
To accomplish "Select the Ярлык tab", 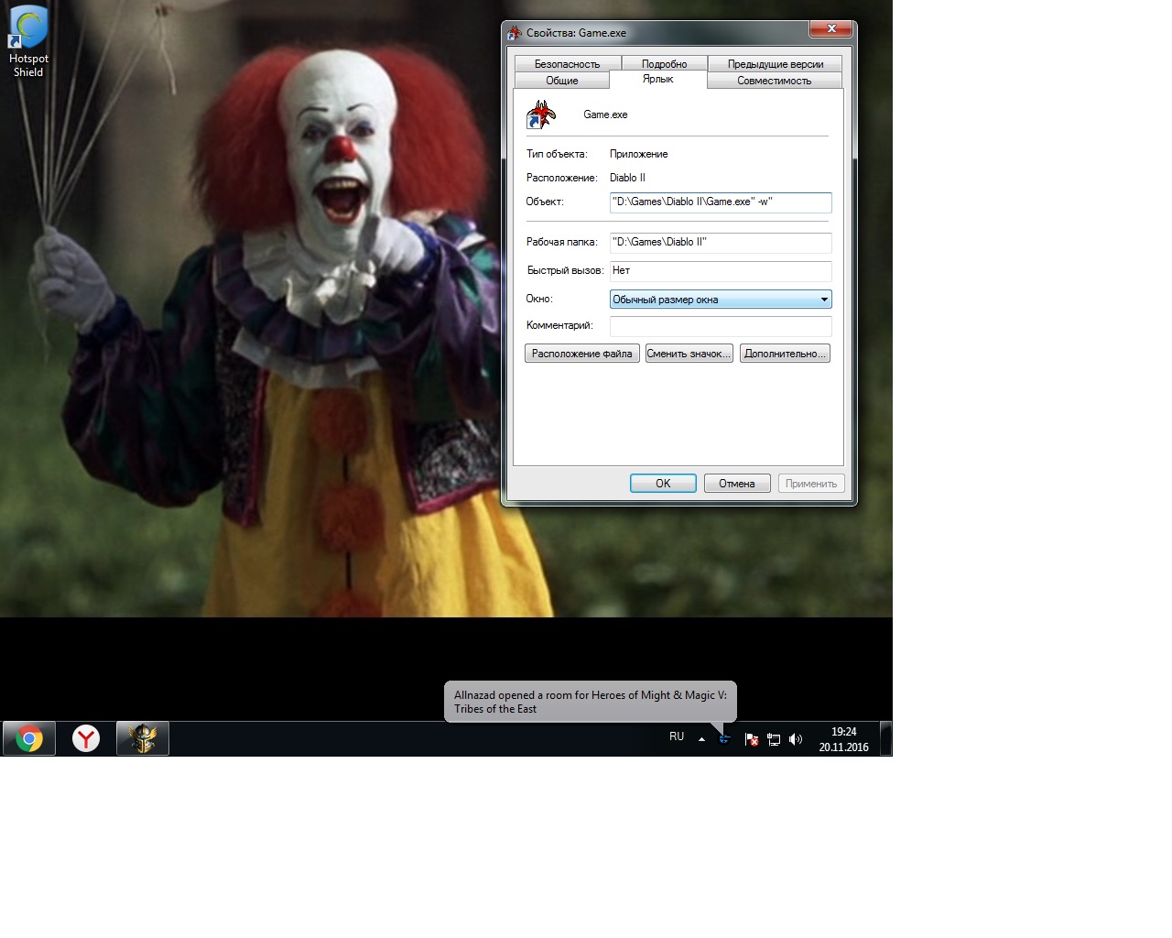I will tap(658, 80).
